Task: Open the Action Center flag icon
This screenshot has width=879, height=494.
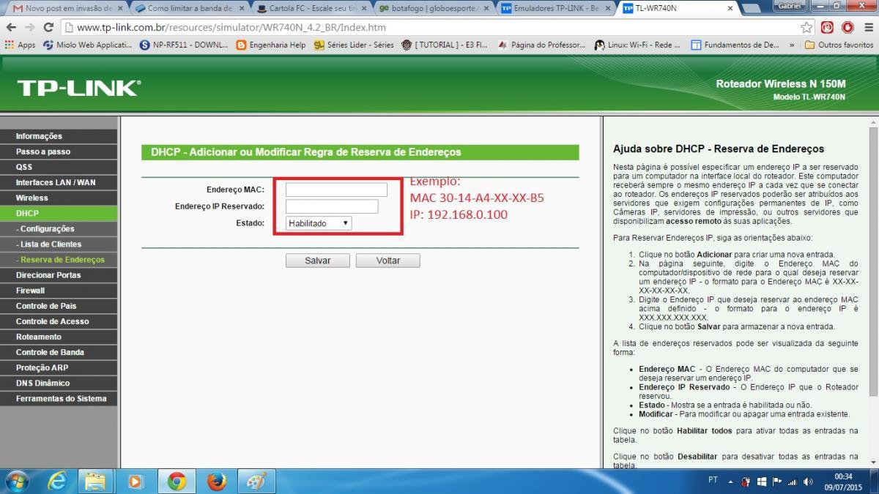Action: click(776, 482)
